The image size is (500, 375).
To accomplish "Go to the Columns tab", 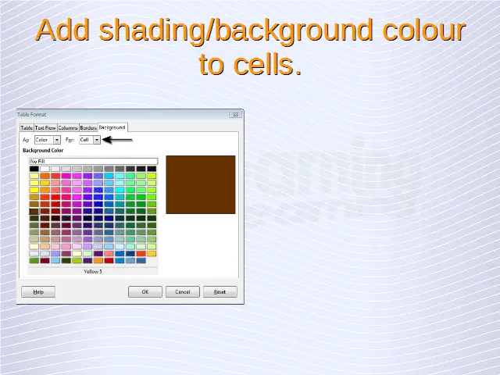I will (x=68, y=127).
